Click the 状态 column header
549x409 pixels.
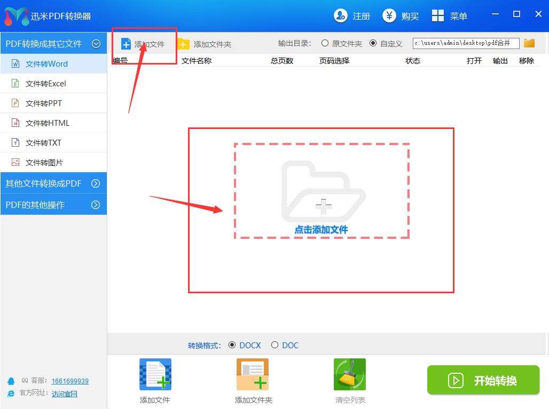coord(413,61)
